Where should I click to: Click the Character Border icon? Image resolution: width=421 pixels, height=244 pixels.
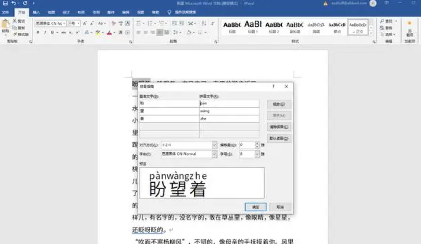click(x=128, y=23)
